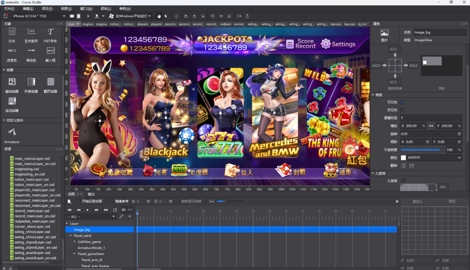Switch to the 输出 output tab
470x270 pixels.
[x=91, y=194]
